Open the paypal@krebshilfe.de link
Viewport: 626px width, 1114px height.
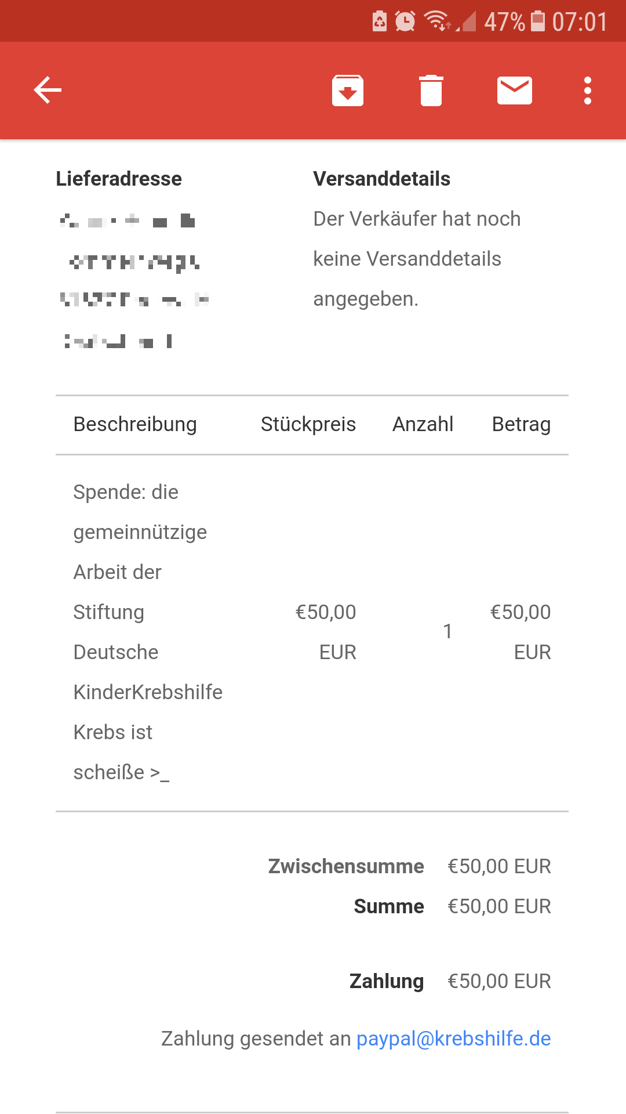point(454,1039)
